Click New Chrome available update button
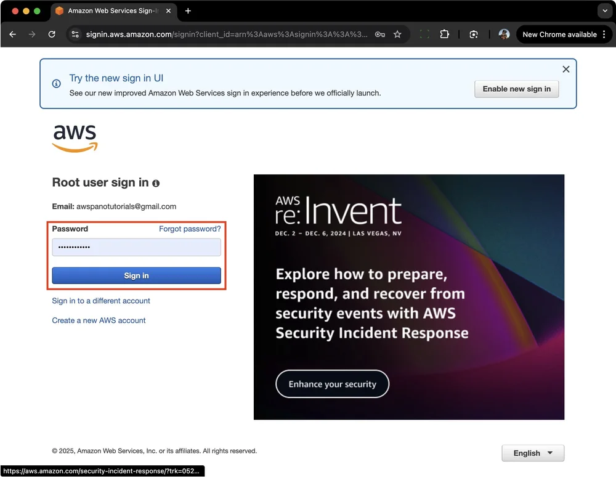The height and width of the screenshot is (477, 616). point(559,35)
